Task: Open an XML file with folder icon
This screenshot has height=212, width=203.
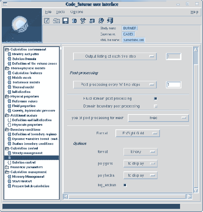Action: click(x=56, y=21)
